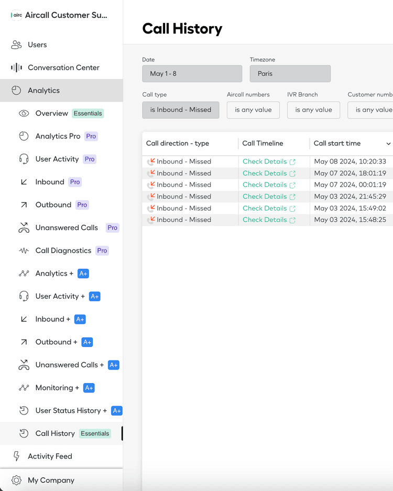This screenshot has width=393, height=491.
Task: Expand the Aircall numbers filter
Action: (x=253, y=110)
